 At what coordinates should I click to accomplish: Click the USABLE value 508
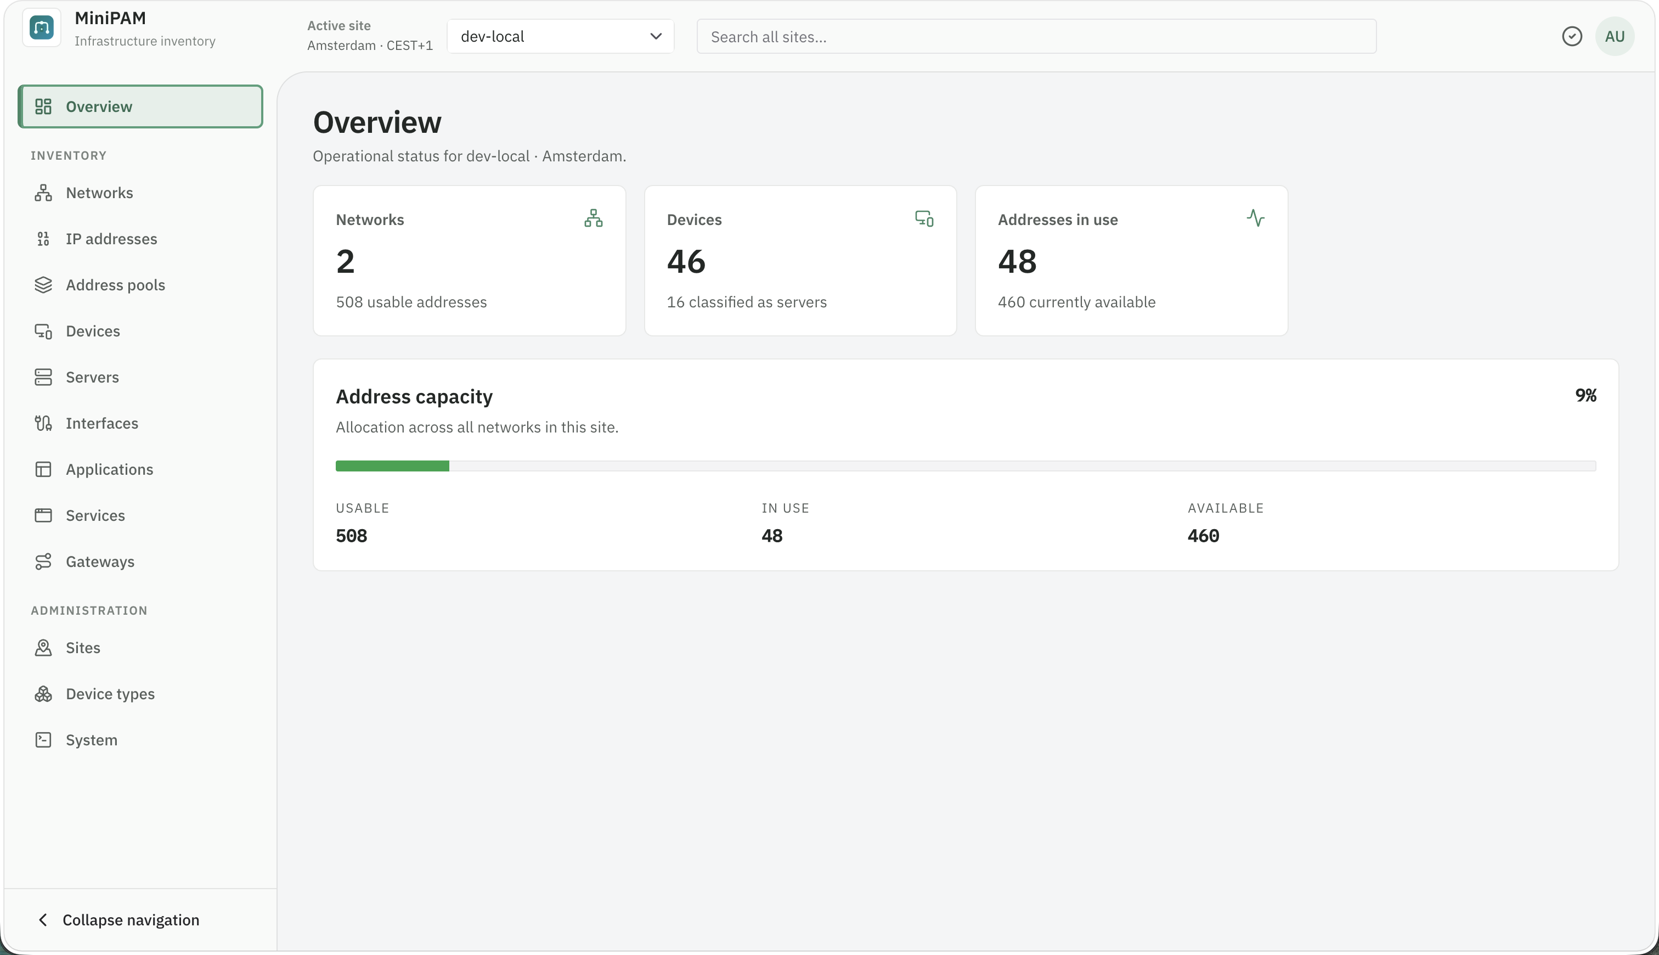pyautogui.click(x=351, y=536)
